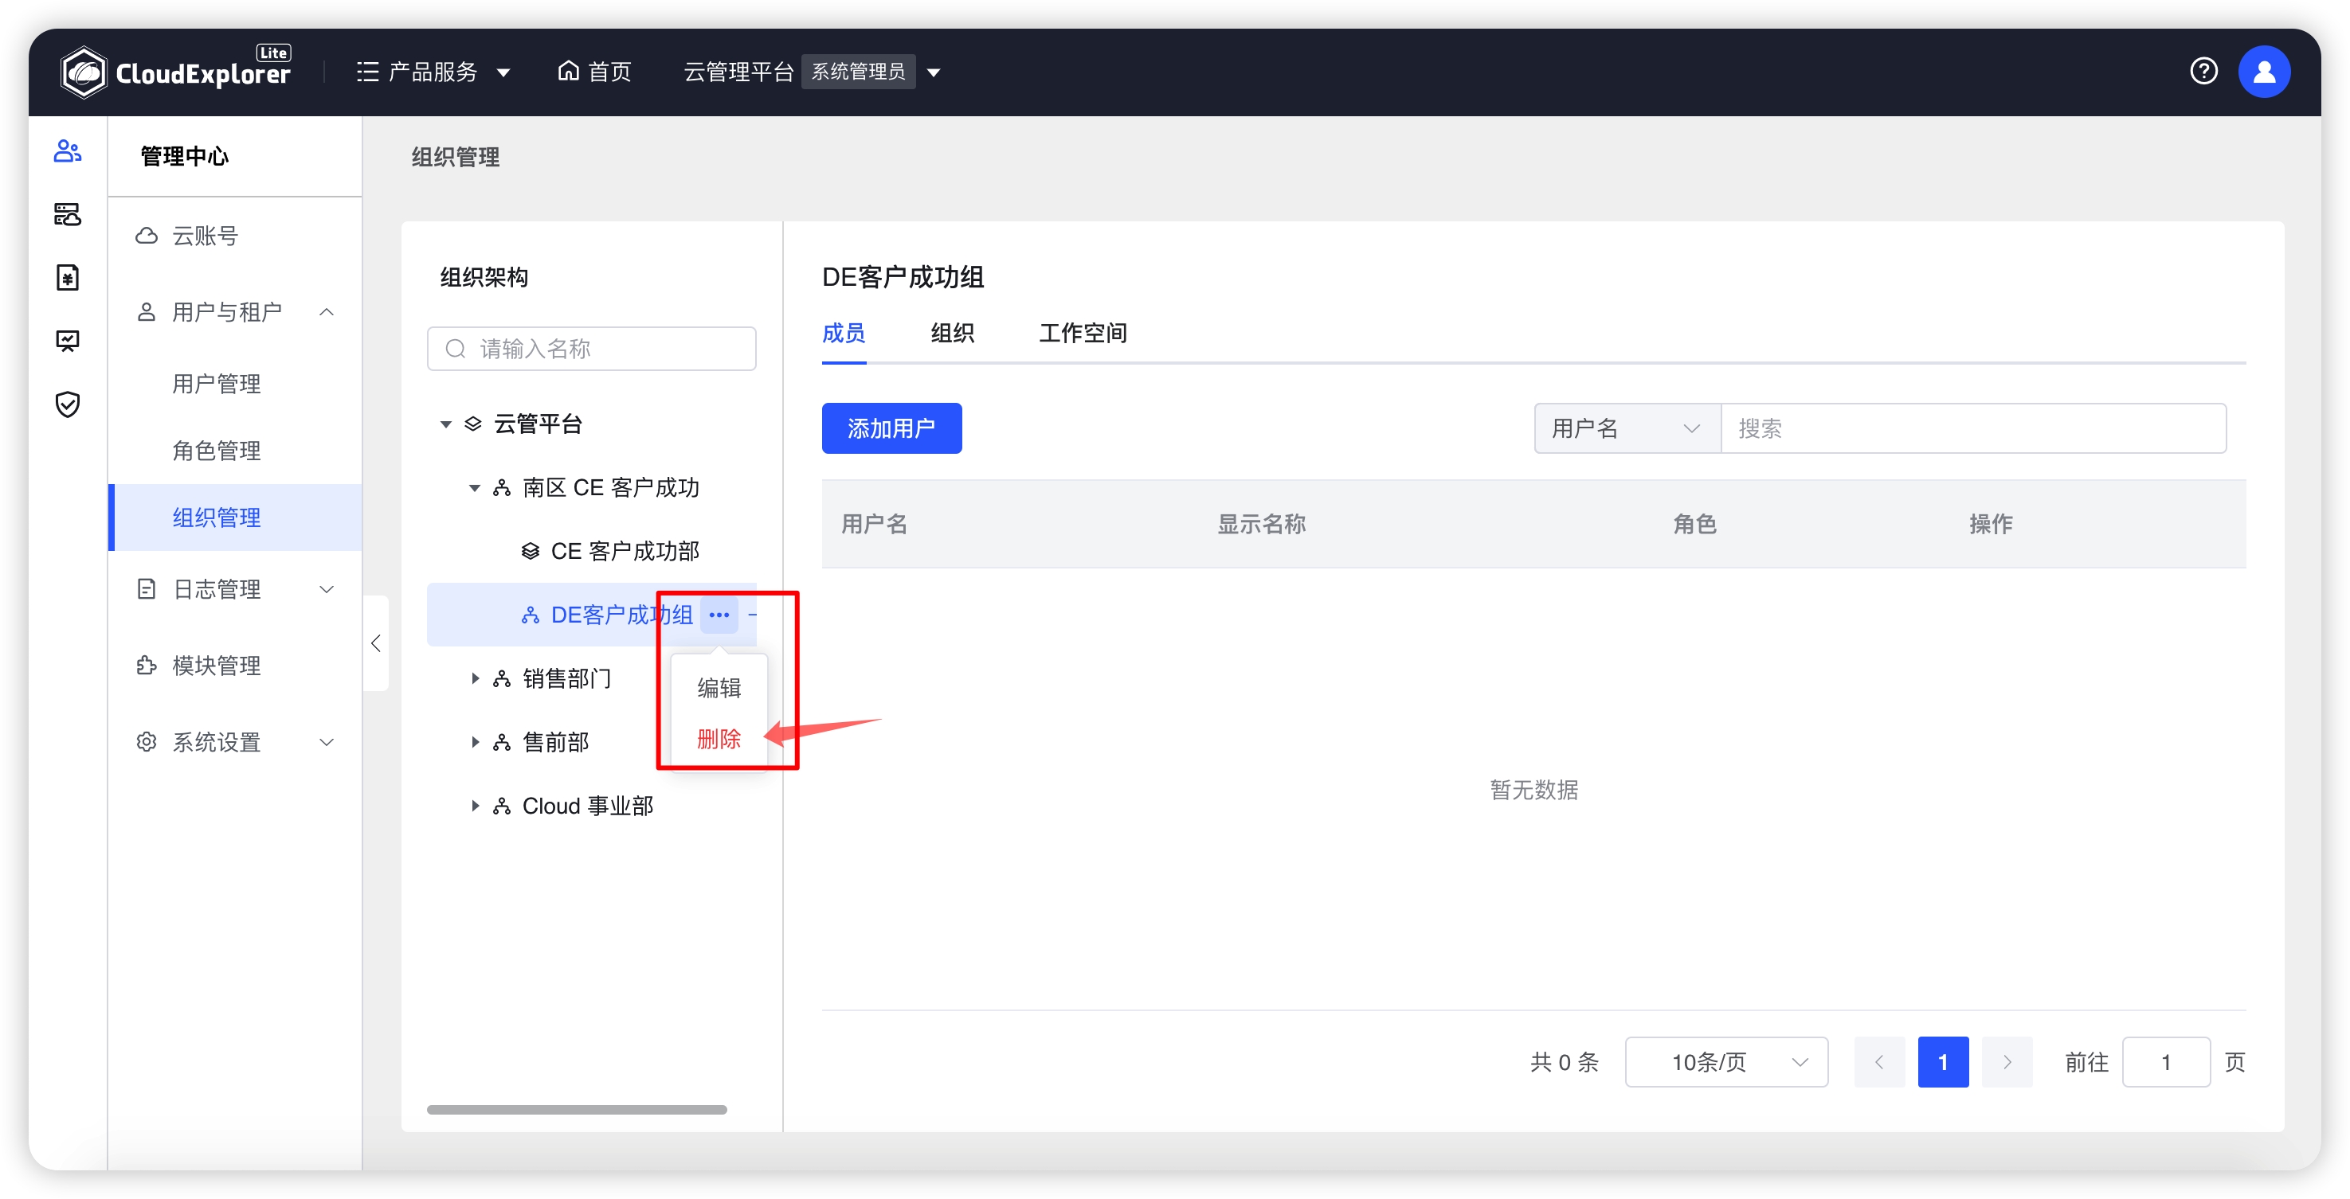
Task: Collapse the 南区 CE 客户成功 tree node
Action: click(x=474, y=488)
